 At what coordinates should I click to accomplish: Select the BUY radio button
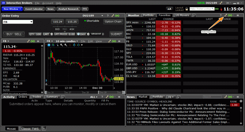pyautogui.click(x=5, y=33)
